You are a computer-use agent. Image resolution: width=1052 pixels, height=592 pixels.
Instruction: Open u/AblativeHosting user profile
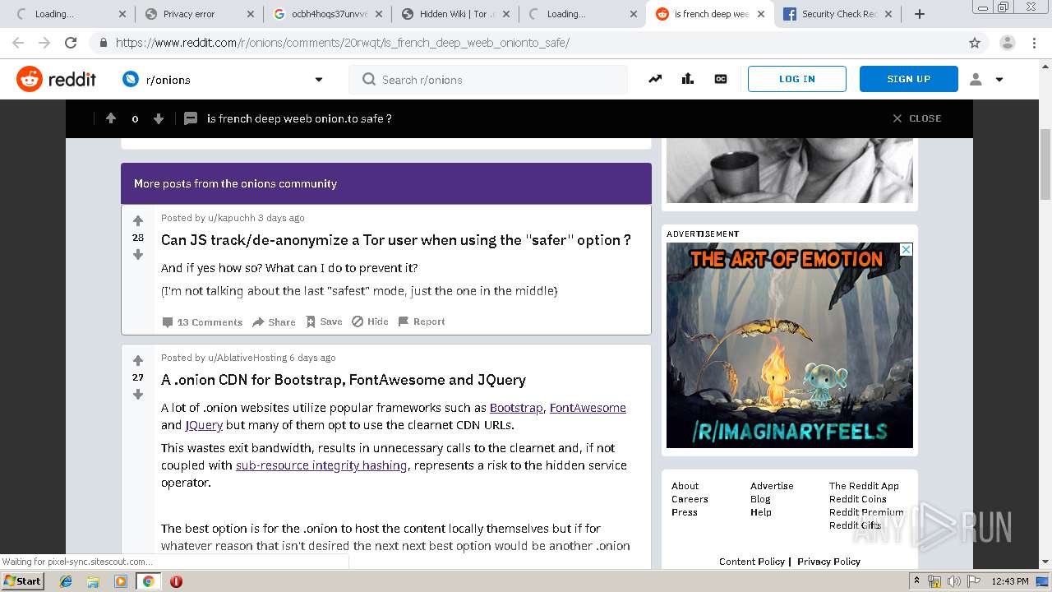pyautogui.click(x=247, y=358)
